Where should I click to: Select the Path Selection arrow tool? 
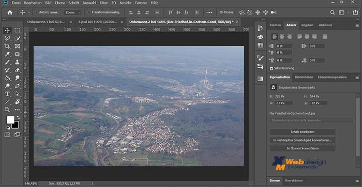[17, 94]
